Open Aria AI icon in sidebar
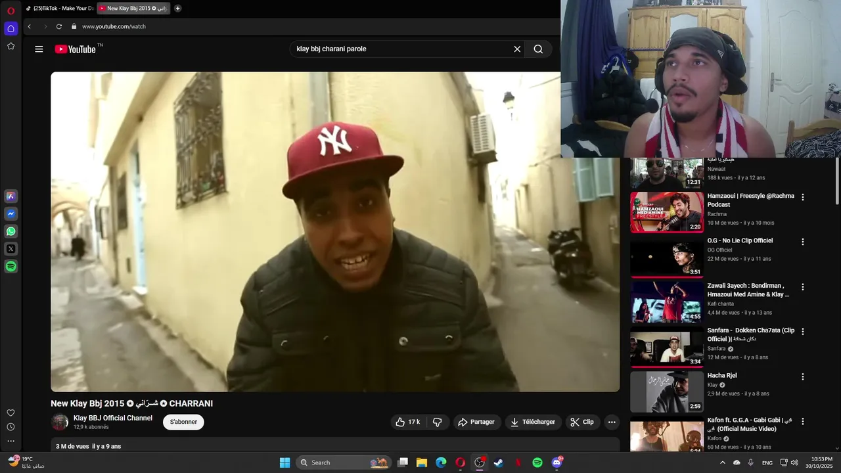Image resolution: width=841 pixels, height=473 pixels. pos(11,196)
